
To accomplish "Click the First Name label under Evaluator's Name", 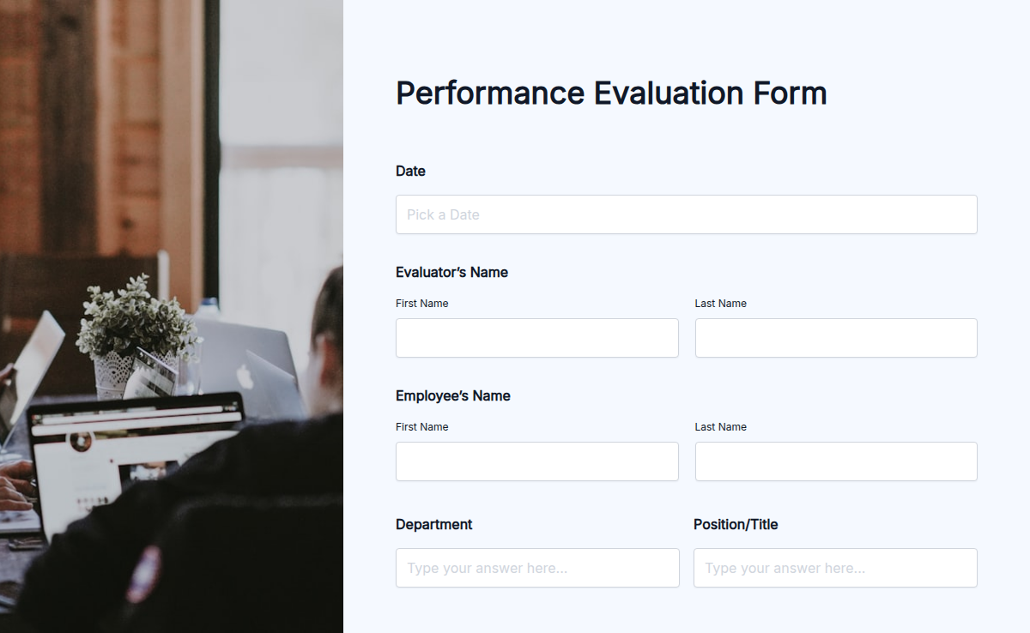I will pos(421,303).
